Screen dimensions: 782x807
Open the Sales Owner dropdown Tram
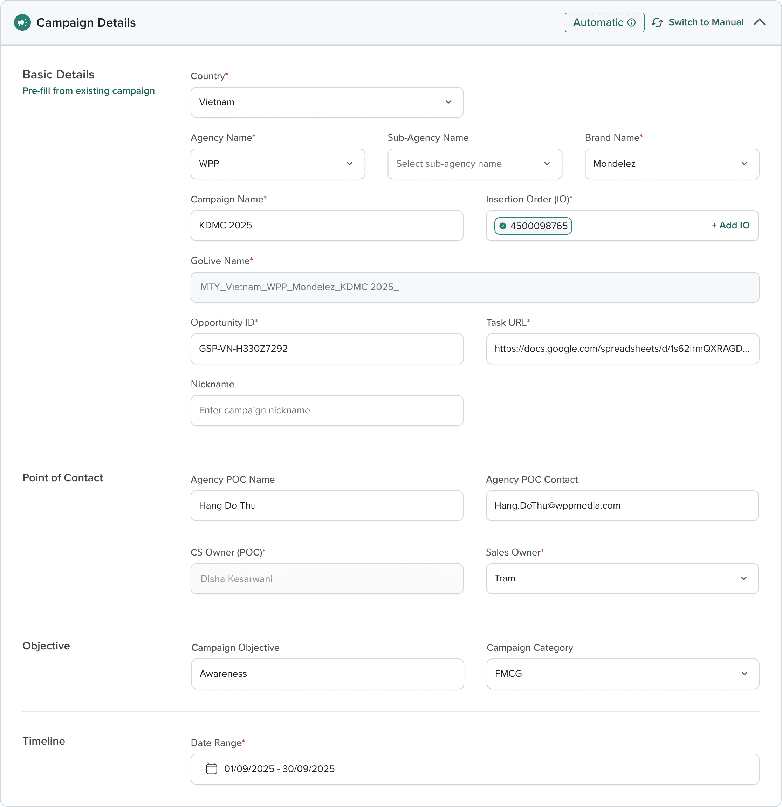[x=622, y=579]
